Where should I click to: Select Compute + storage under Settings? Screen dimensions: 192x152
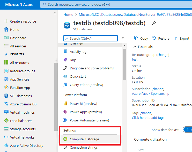90,139
